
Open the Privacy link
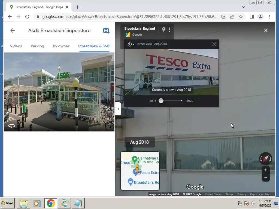pos(241,194)
